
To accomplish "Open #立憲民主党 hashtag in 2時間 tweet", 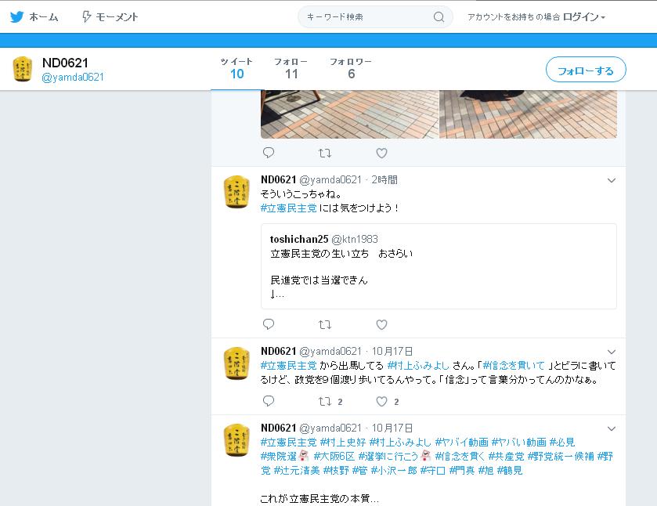I will click(288, 208).
